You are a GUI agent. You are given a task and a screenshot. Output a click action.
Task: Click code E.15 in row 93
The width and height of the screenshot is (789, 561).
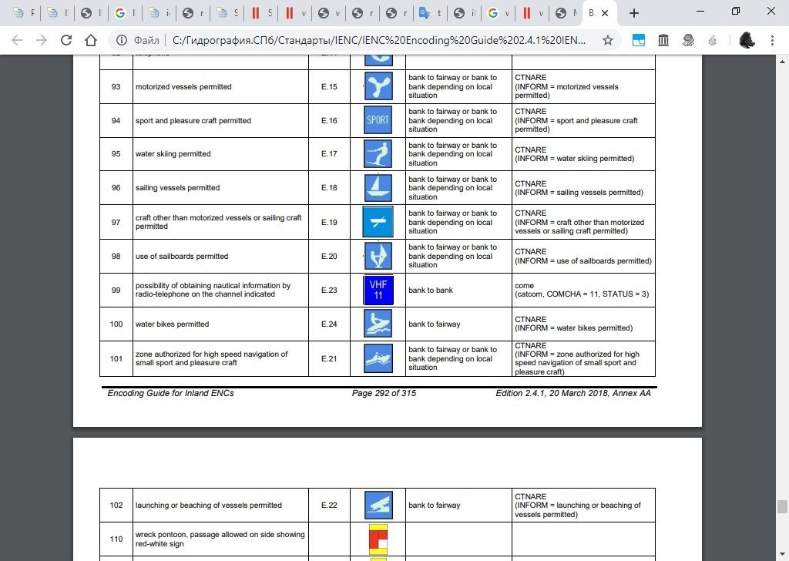click(329, 86)
